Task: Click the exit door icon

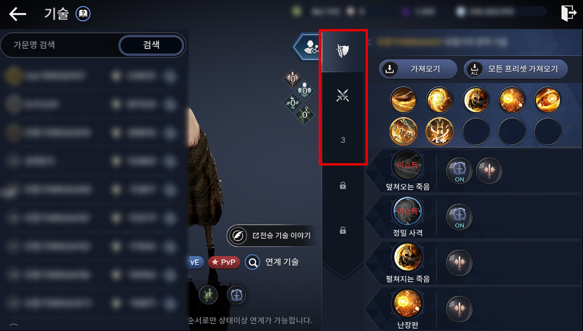Action: (x=569, y=13)
